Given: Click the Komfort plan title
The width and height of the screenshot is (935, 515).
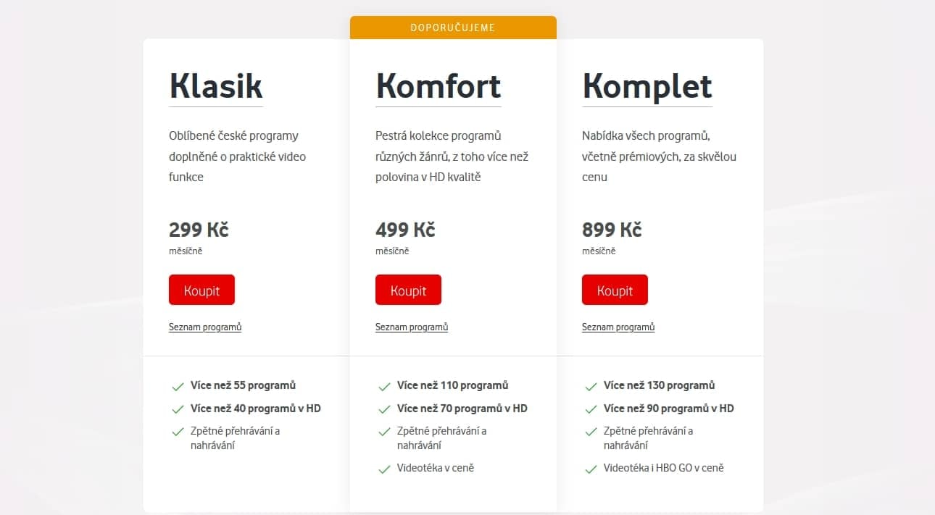Looking at the screenshot, I should point(438,85).
